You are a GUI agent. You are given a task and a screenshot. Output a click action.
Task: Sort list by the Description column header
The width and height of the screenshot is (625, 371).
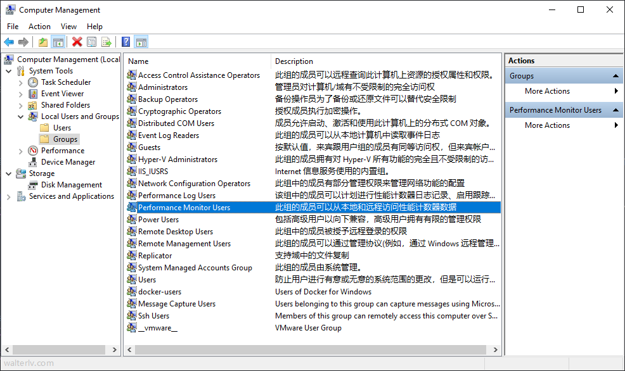coord(294,61)
